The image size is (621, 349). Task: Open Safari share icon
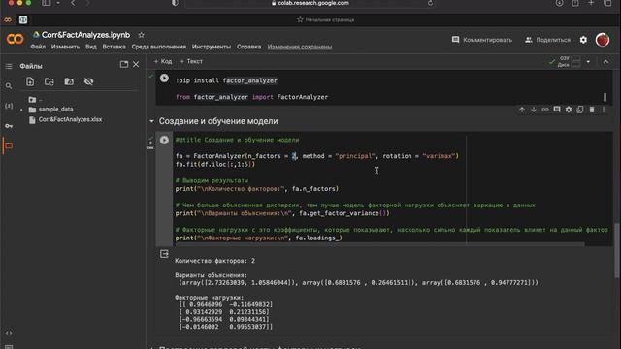[x=575, y=3]
